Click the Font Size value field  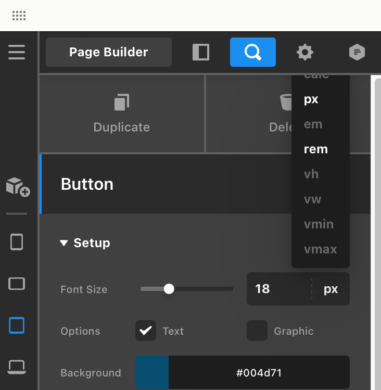click(x=278, y=289)
